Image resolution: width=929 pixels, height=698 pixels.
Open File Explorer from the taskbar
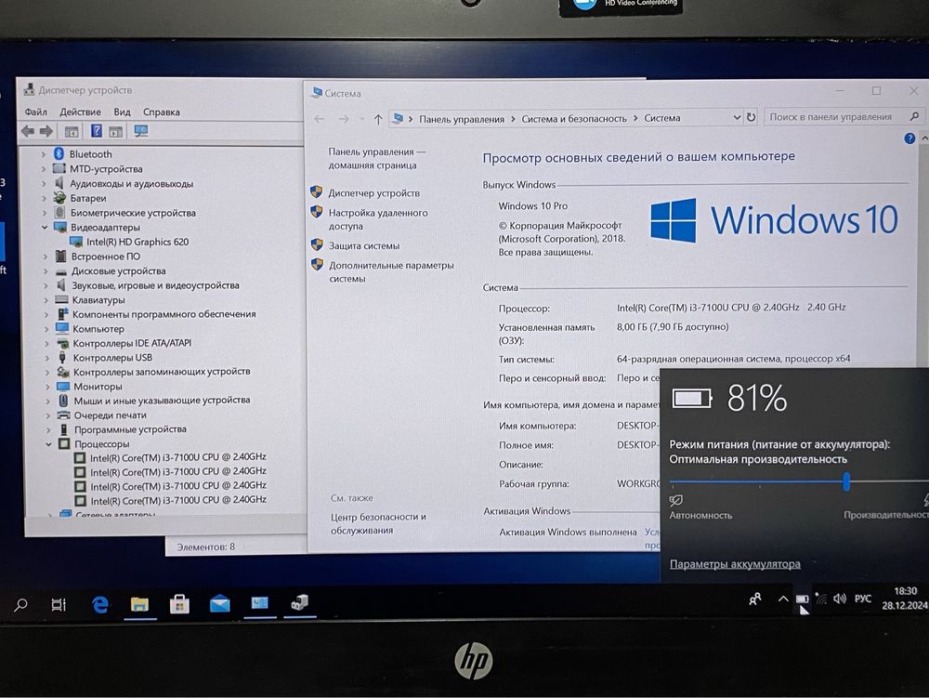click(x=140, y=604)
